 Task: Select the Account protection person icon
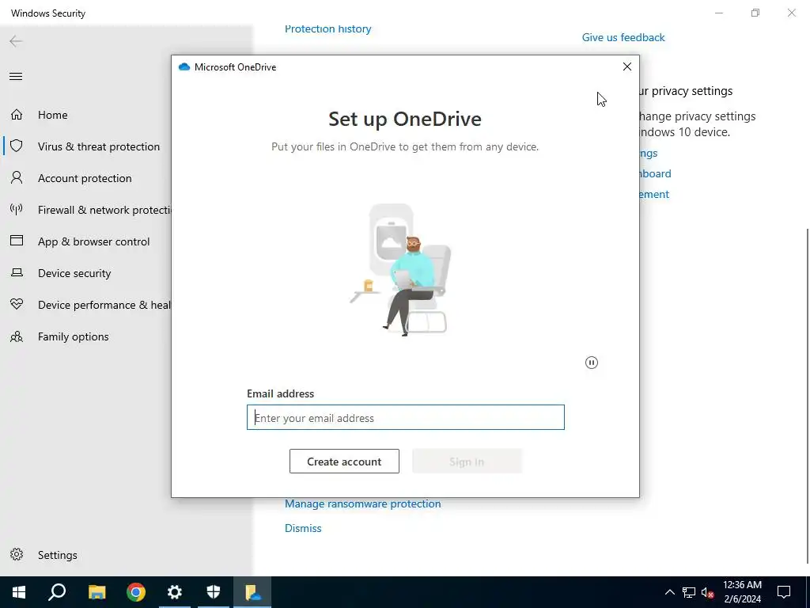(17, 178)
